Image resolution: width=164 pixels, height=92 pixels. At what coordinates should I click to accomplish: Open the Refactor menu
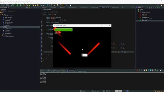pos(10,3)
